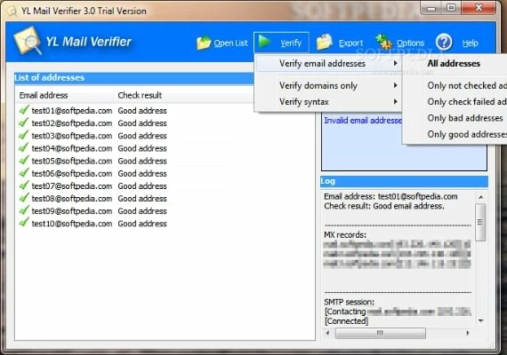This screenshot has width=507, height=355.
Task: Choose Only bad addresses option
Action: click(465, 118)
